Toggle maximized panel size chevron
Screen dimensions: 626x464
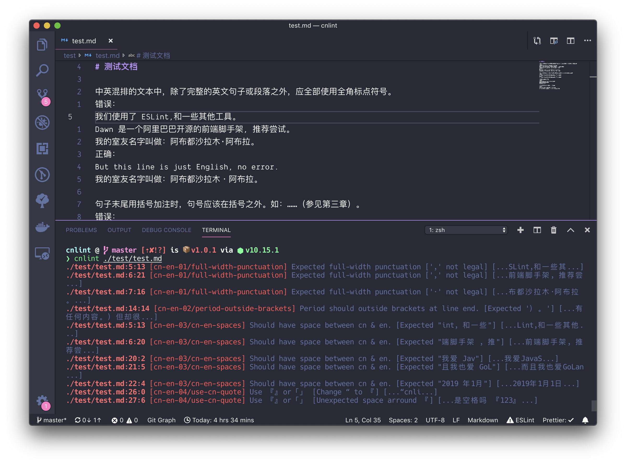pyautogui.click(x=570, y=230)
